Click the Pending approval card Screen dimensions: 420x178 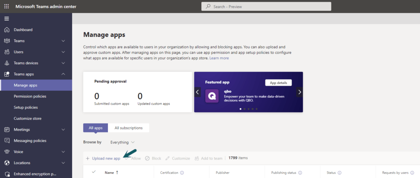(x=137, y=92)
